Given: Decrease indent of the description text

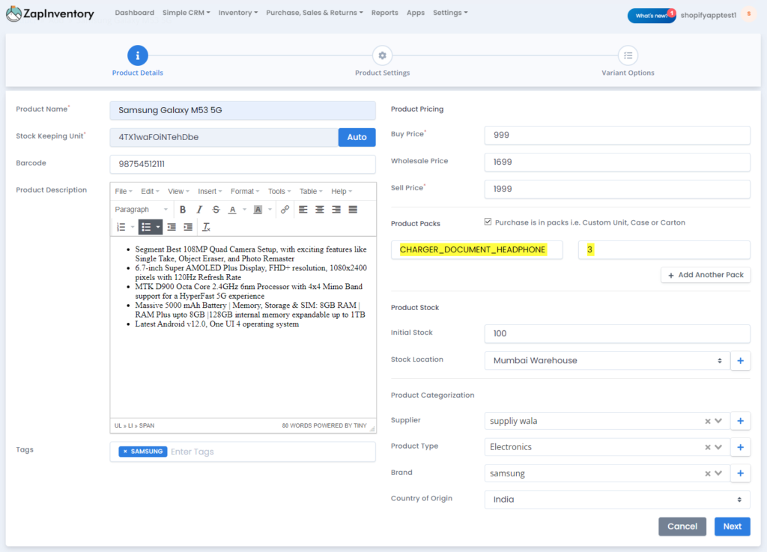Looking at the screenshot, I should point(172,227).
